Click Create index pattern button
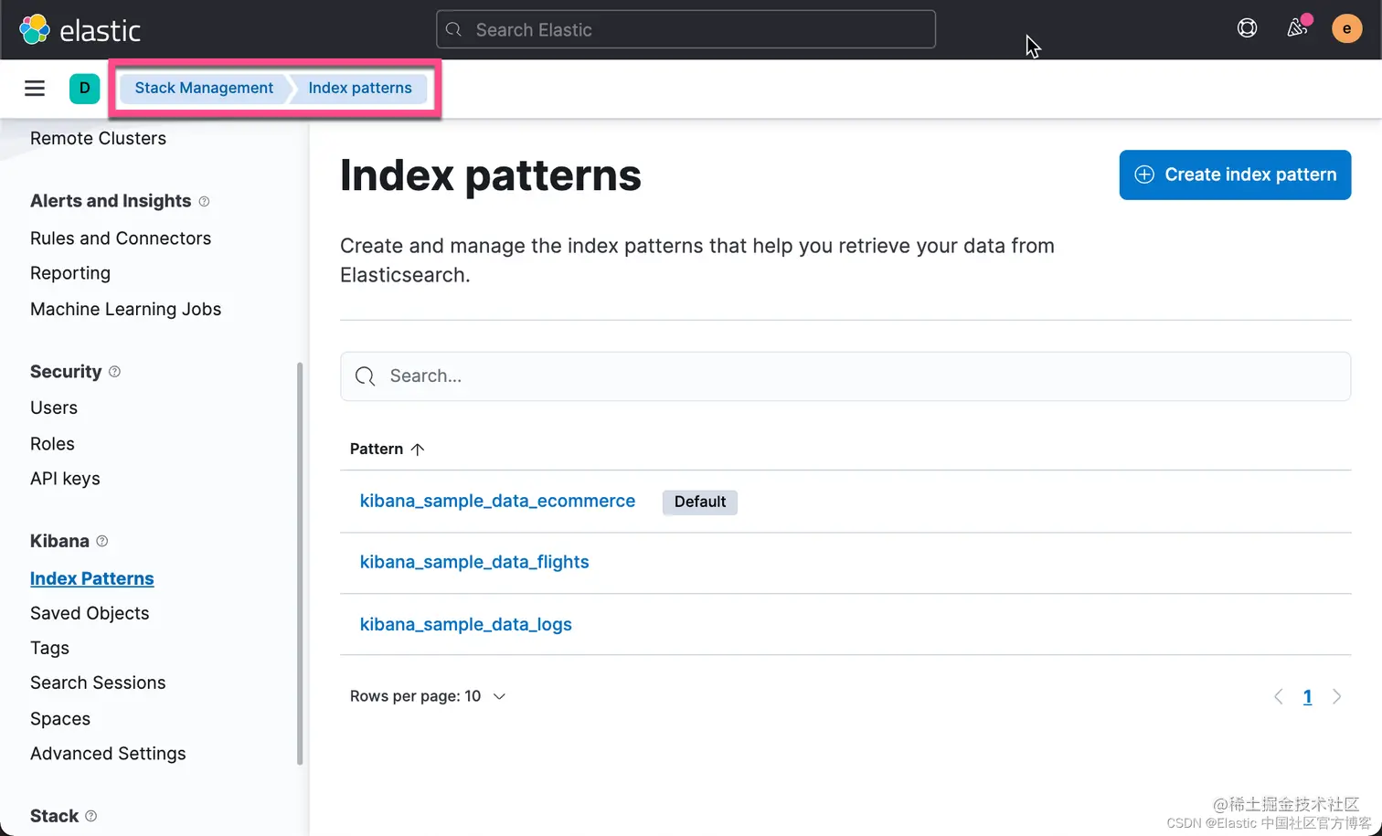Image resolution: width=1382 pixels, height=836 pixels. click(1235, 175)
